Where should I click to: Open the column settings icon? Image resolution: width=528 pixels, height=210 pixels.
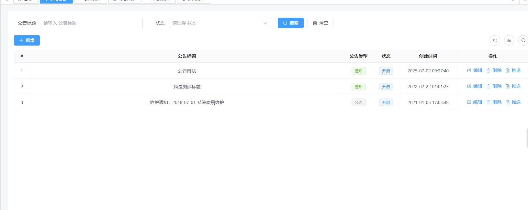tap(509, 40)
